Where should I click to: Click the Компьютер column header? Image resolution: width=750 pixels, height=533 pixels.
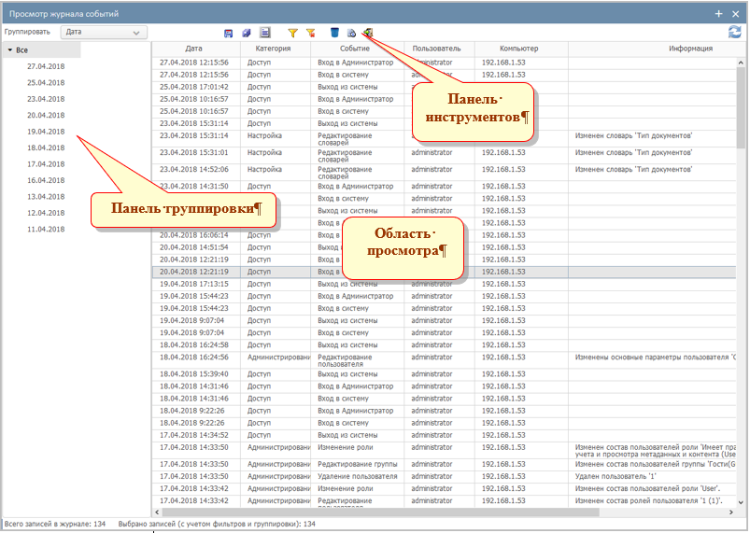(518, 49)
